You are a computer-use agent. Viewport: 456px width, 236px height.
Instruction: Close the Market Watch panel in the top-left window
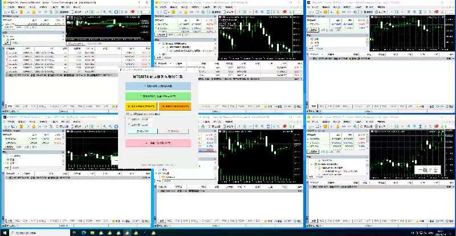pos(63,17)
